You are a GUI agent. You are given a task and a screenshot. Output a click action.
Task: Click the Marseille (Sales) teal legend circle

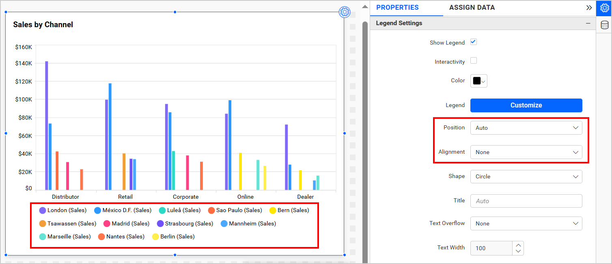tap(42, 236)
